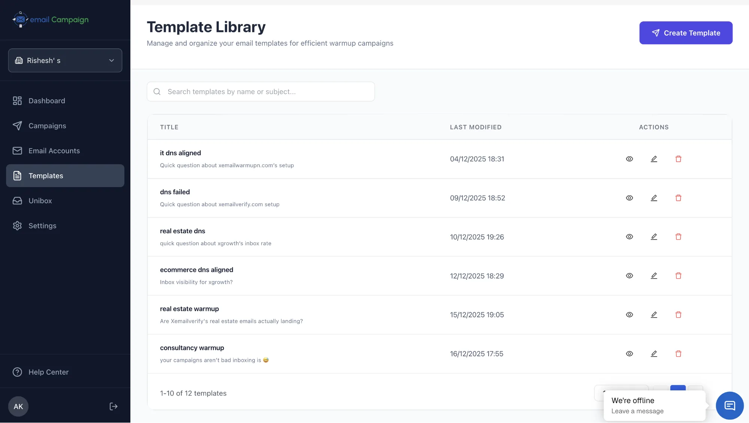Click the date 16/12/2025 17:55

click(x=476, y=354)
